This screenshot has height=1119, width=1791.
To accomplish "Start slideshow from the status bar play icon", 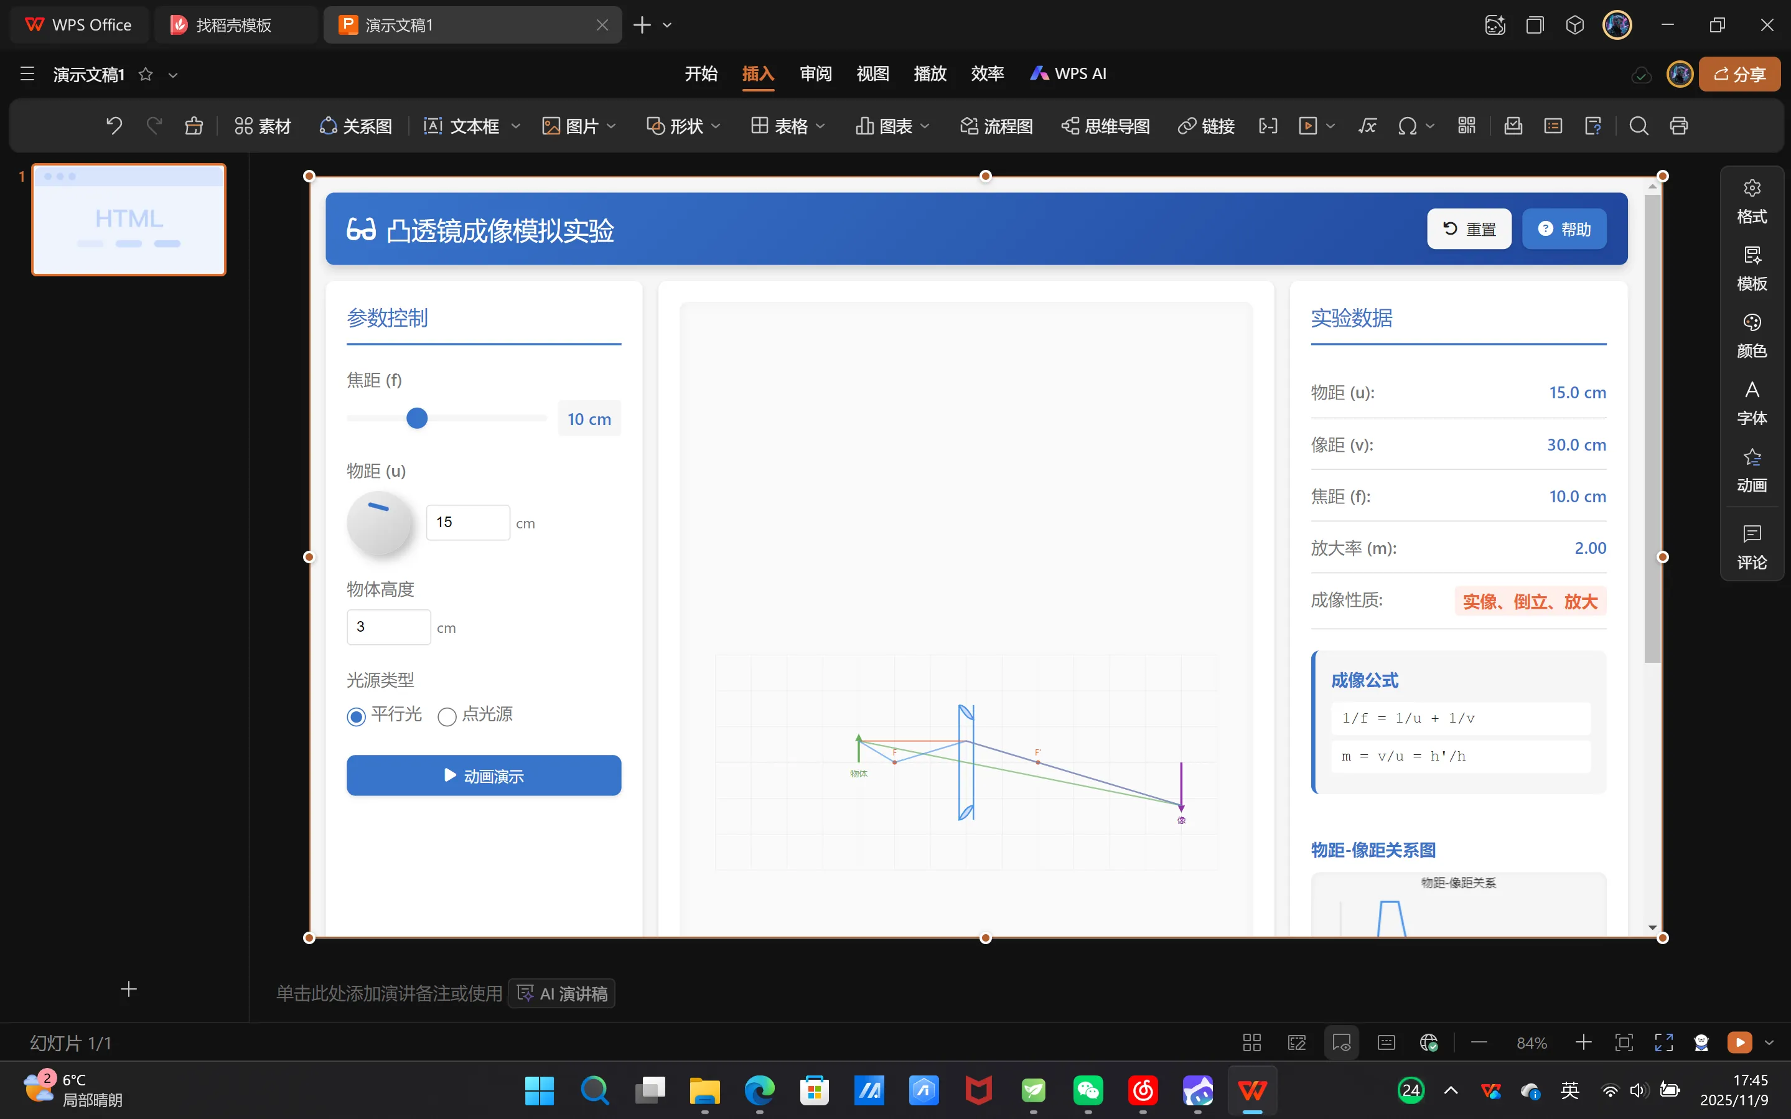I will pos(1739,1043).
